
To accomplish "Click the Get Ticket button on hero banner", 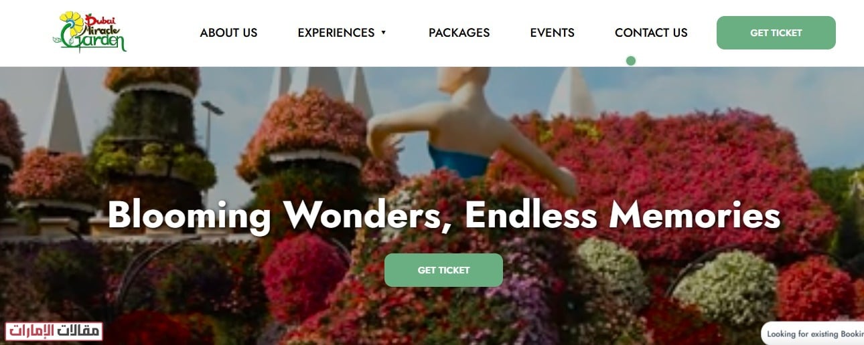I will pos(443,270).
